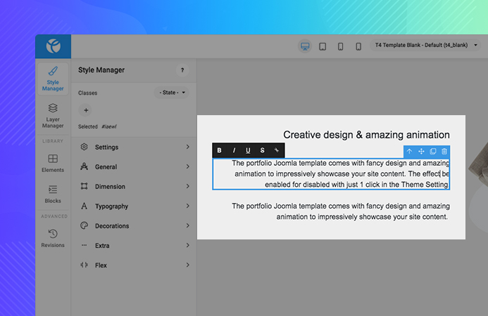
Task: Apply bold formatting in text toolbar
Action: 220,150
